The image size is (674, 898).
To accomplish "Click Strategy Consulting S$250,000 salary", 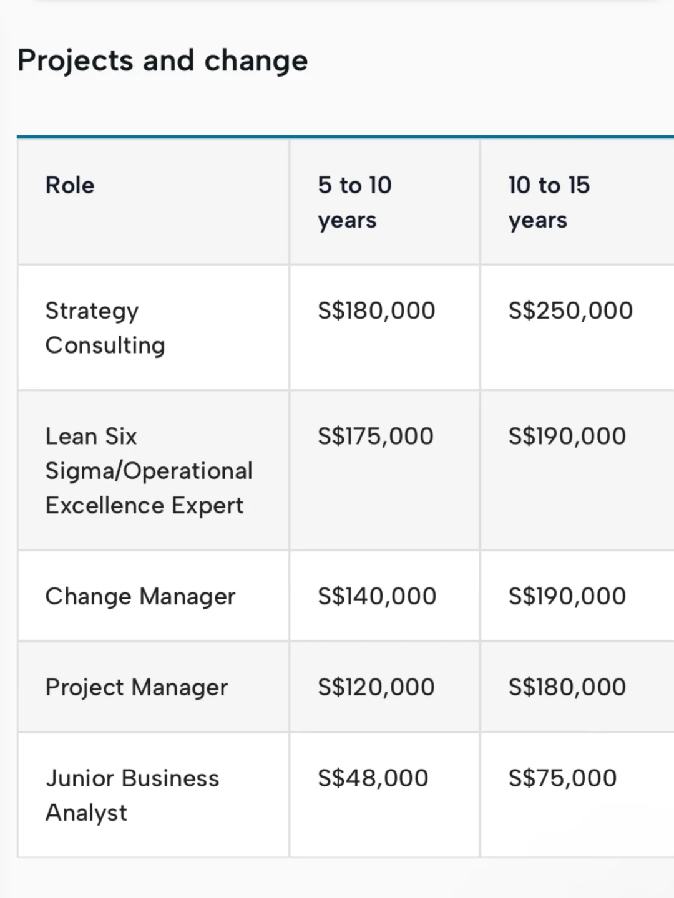I will [570, 311].
